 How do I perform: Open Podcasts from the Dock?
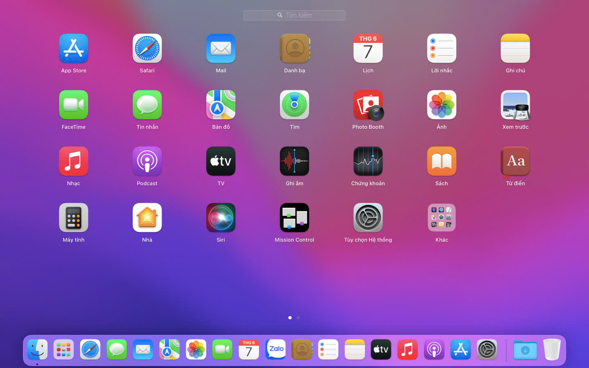[x=434, y=350]
